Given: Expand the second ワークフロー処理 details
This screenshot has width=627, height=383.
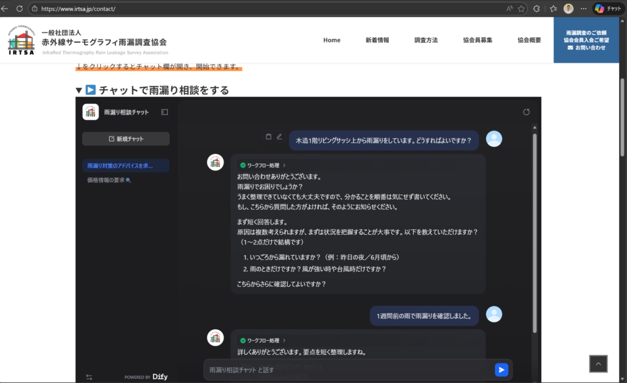Looking at the screenshot, I should [263, 340].
